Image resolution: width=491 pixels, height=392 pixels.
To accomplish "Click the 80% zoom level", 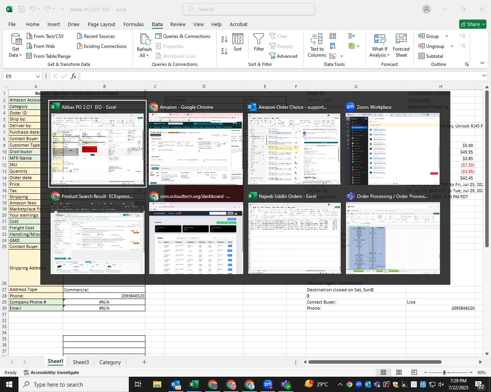I will pyautogui.click(x=481, y=372).
